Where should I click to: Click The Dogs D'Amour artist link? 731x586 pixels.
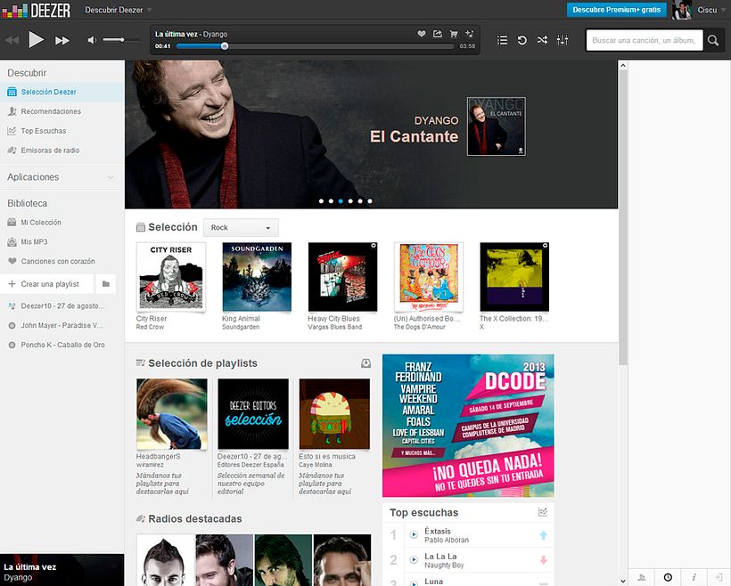[x=420, y=327]
